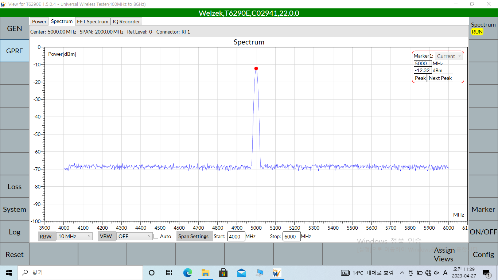This screenshot has width=498, height=280.
Task: Expand the RBW 10 MHz dropdown
Action: (74, 236)
